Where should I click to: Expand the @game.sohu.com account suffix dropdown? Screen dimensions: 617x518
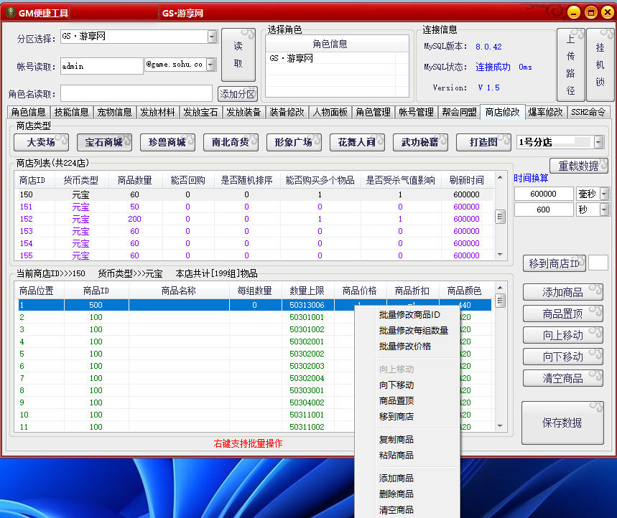coord(210,65)
